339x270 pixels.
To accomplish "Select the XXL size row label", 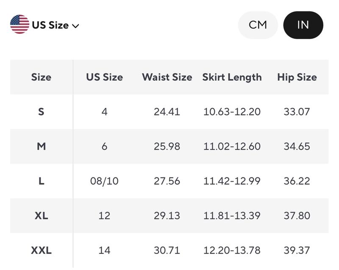I will 41,251.
